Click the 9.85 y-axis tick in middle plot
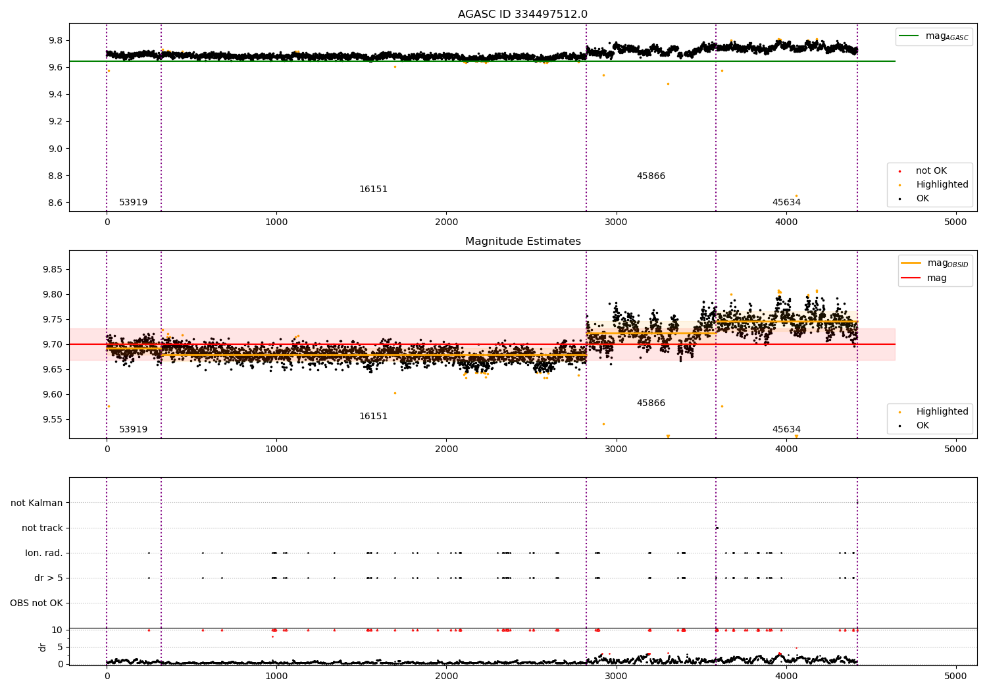Viewport: 987px width, 691px height. pos(52,270)
